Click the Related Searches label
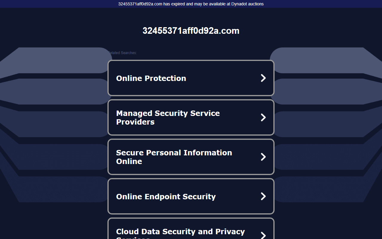The width and height of the screenshot is (382, 239). 122,53
